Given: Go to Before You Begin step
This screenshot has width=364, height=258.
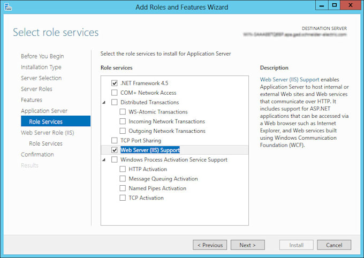Looking at the screenshot, I should [42, 56].
